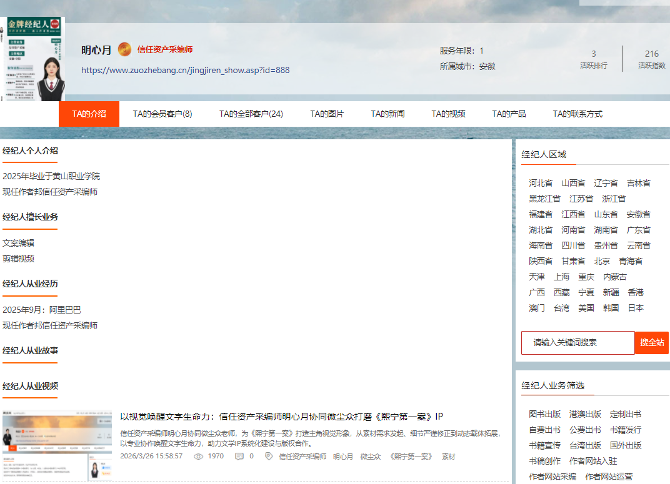Viewport: 670px width, 484px height.
Task: Switch to the TA的会员客户(8) tab
Action: pyautogui.click(x=162, y=114)
